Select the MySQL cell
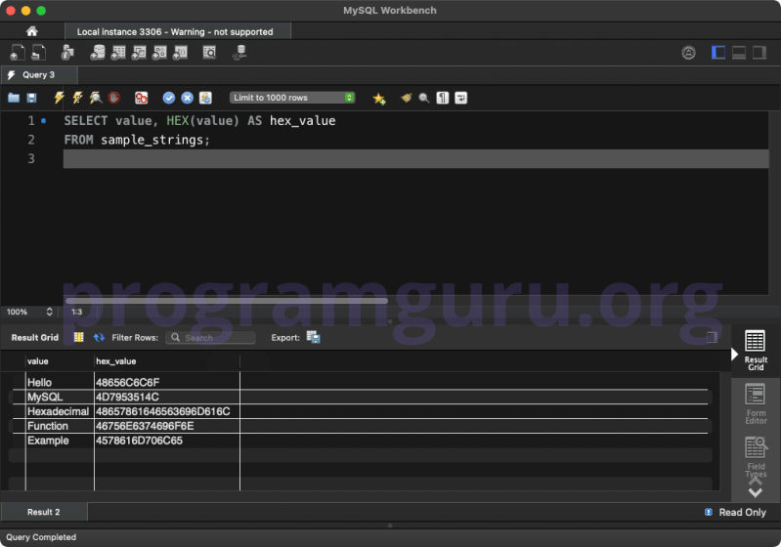Image resolution: width=781 pixels, height=547 pixels. point(60,397)
